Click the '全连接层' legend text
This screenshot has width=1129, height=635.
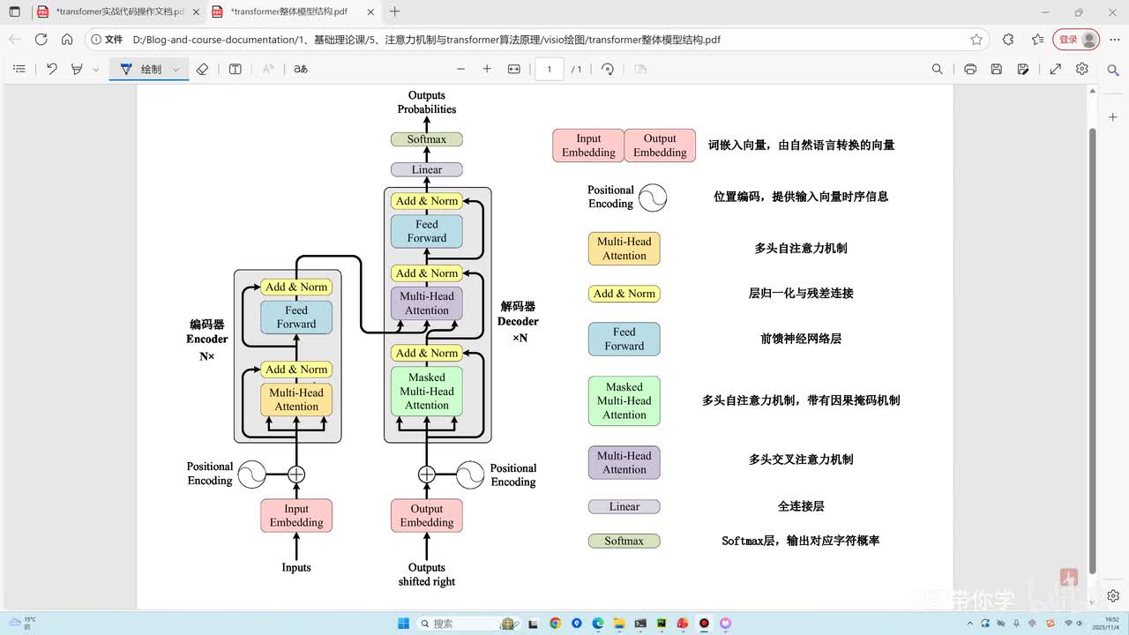[x=801, y=506]
